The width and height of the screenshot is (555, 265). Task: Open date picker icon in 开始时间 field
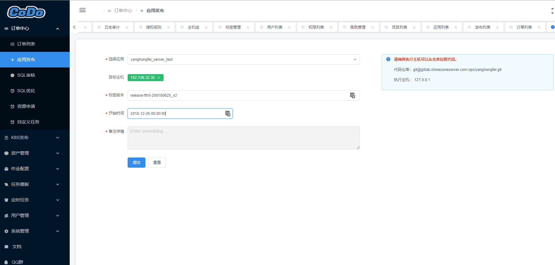(x=228, y=114)
